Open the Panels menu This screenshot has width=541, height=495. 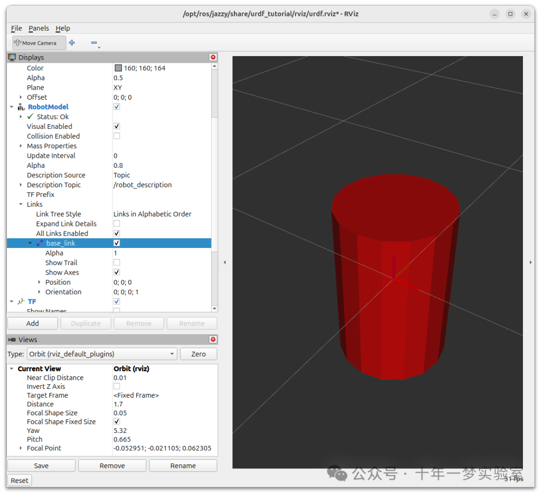click(39, 28)
